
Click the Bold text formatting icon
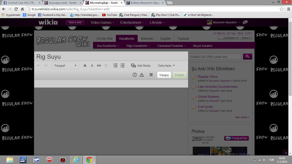pos(85,66)
